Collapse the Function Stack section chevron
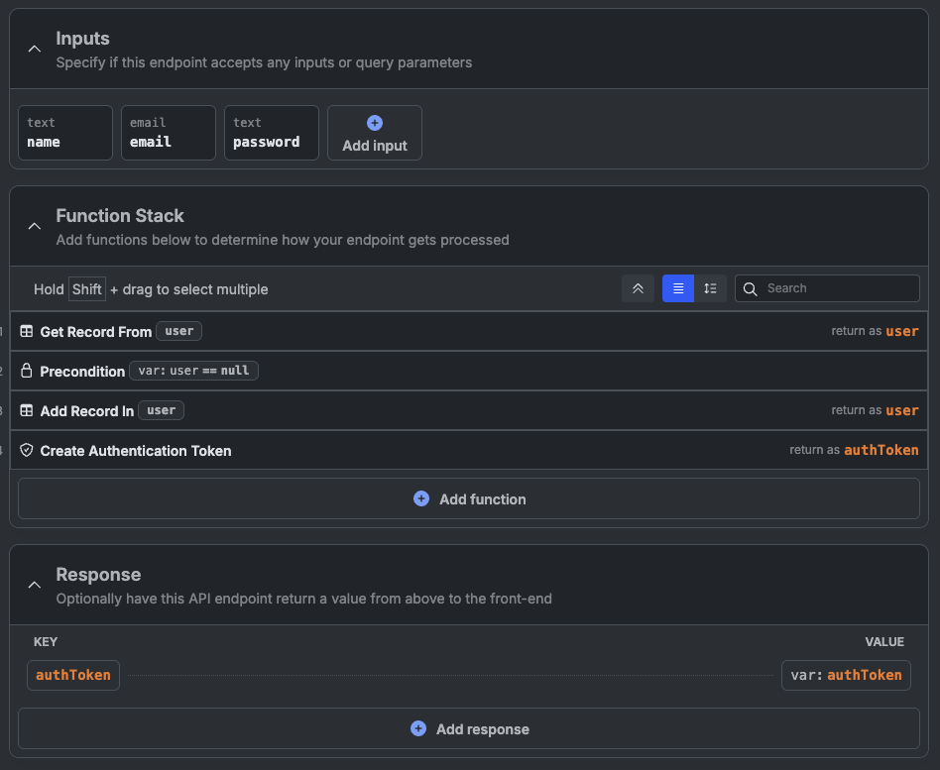Image resolution: width=940 pixels, height=770 pixels. pos(35,226)
